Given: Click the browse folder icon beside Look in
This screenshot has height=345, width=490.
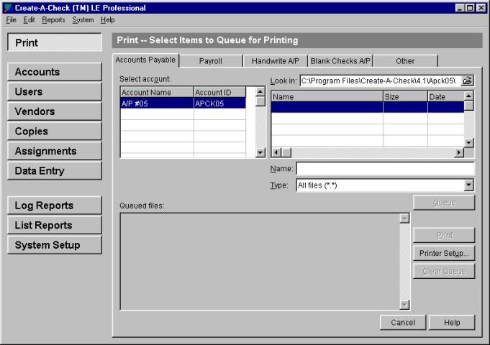Looking at the screenshot, I should tap(468, 81).
